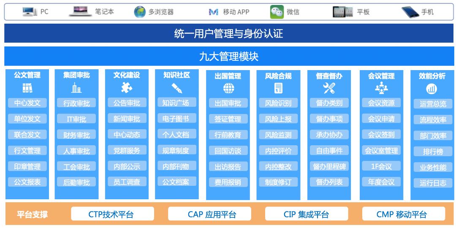Click the 手机 phone icon
456x228 pixels.
pyautogui.click(x=410, y=12)
